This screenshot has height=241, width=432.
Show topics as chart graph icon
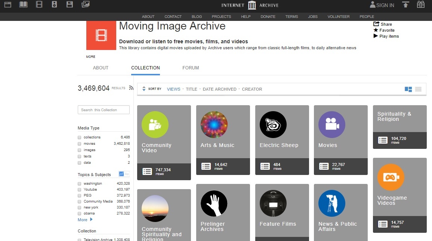121,174
